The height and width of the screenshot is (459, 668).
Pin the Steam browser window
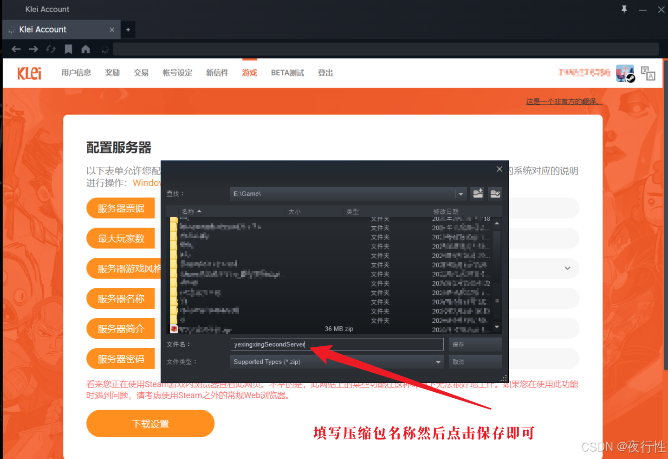(x=624, y=9)
